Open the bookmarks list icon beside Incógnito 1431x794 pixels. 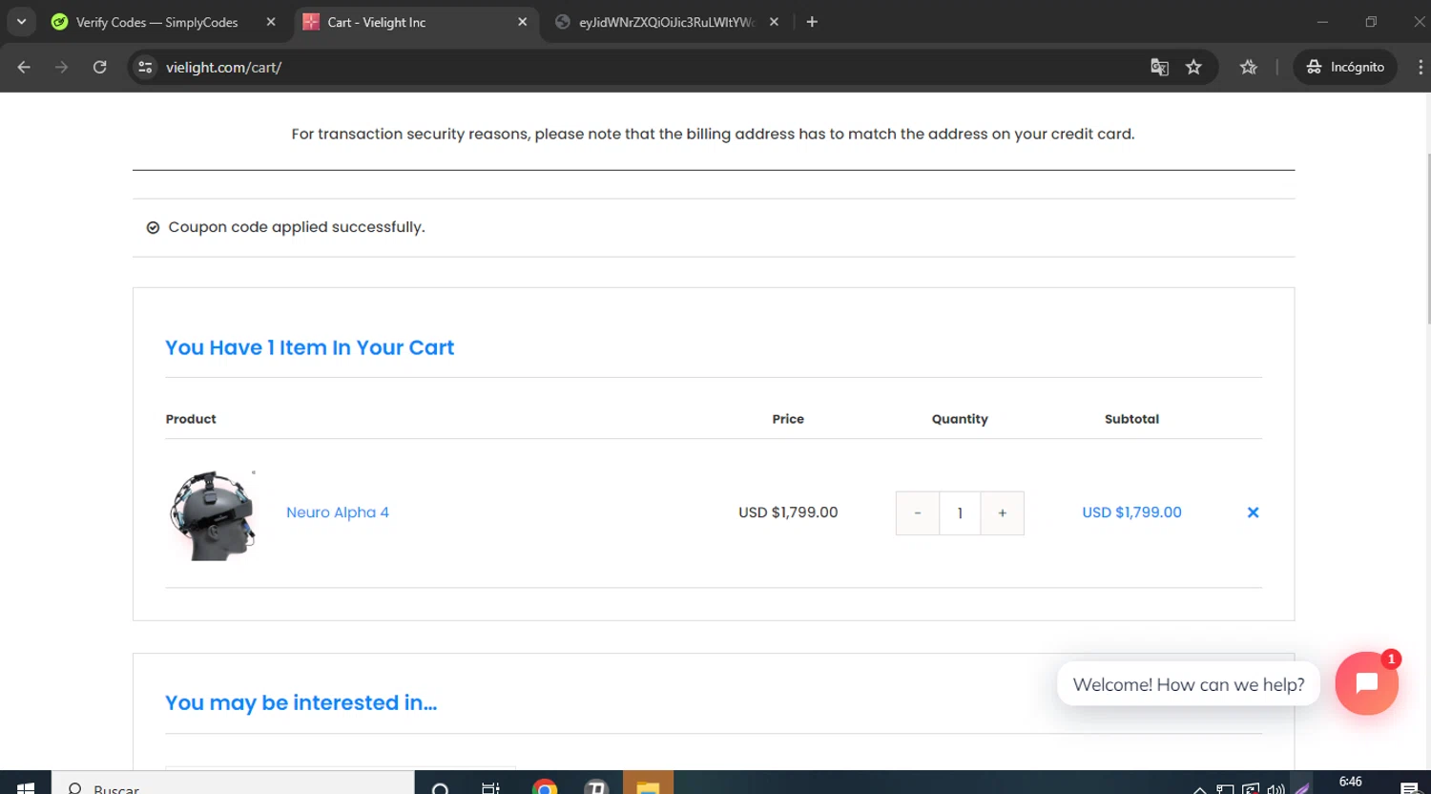pyautogui.click(x=1248, y=67)
